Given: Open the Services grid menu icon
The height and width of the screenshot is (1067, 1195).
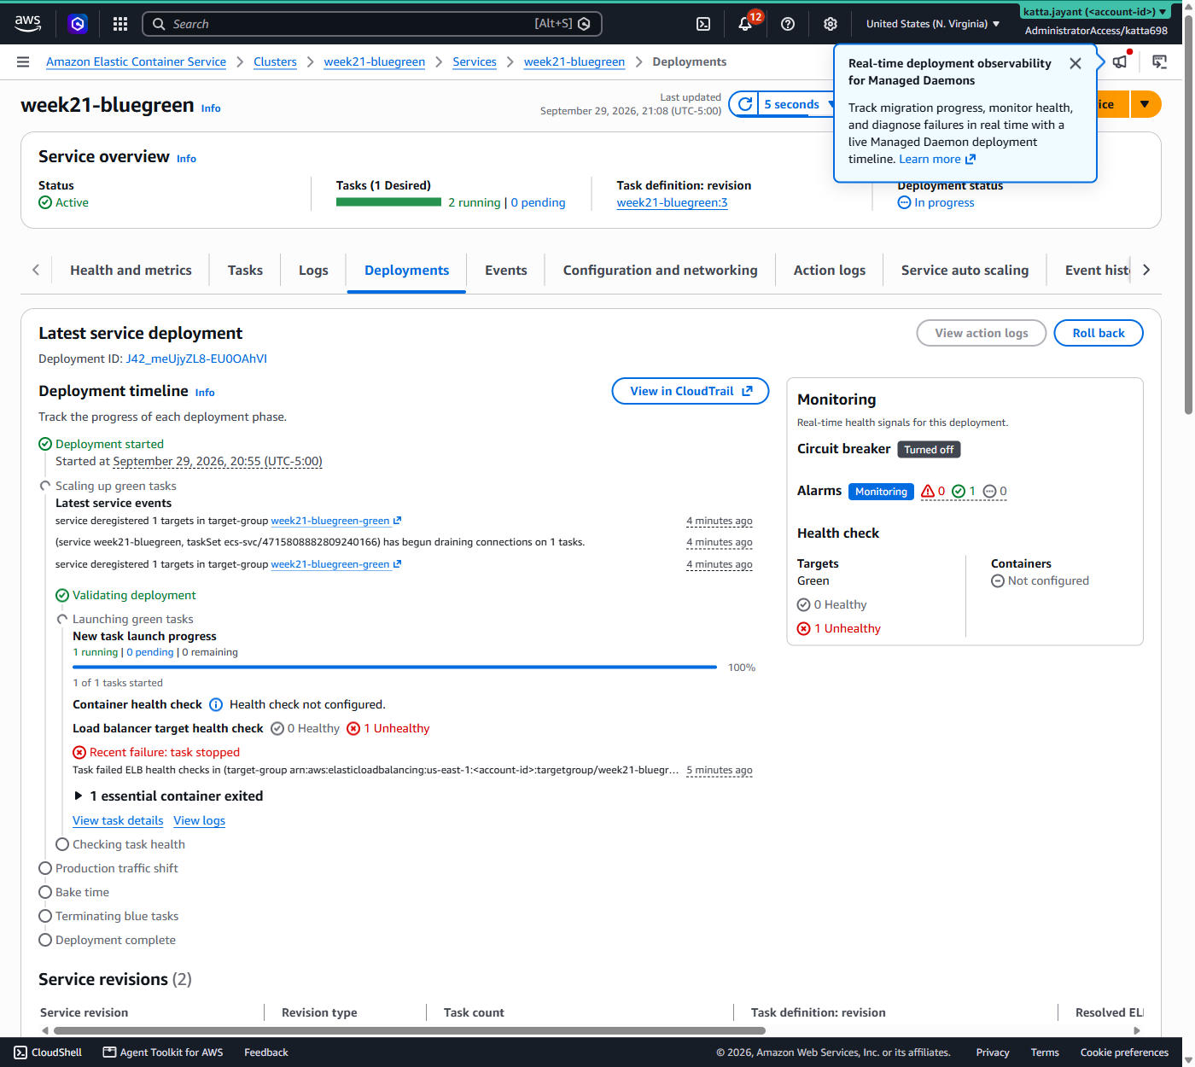Looking at the screenshot, I should [120, 24].
